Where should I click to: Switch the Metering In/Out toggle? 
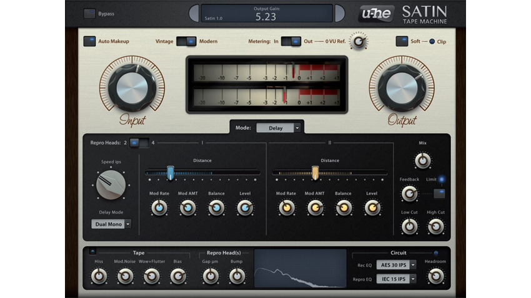coord(291,41)
